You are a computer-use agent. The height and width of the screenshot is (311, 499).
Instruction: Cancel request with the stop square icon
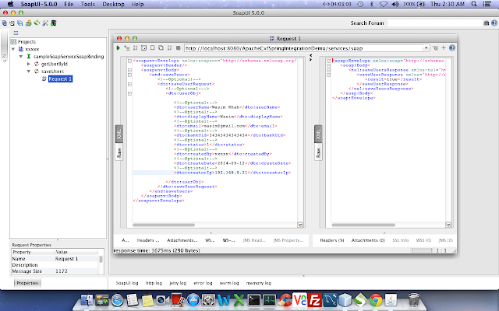pyautogui.click(x=179, y=48)
